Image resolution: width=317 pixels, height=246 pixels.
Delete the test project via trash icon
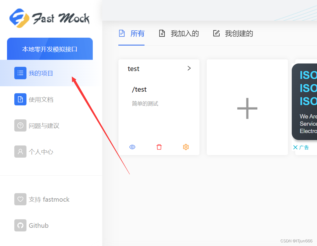(x=159, y=147)
